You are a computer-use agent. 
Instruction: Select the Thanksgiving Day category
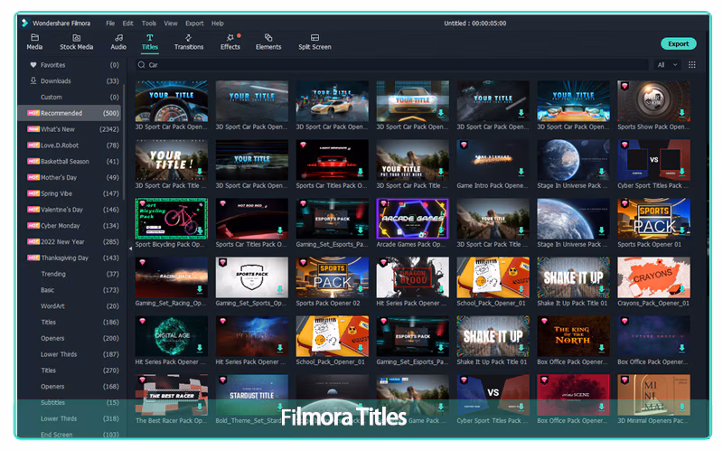pyautogui.click(x=70, y=258)
